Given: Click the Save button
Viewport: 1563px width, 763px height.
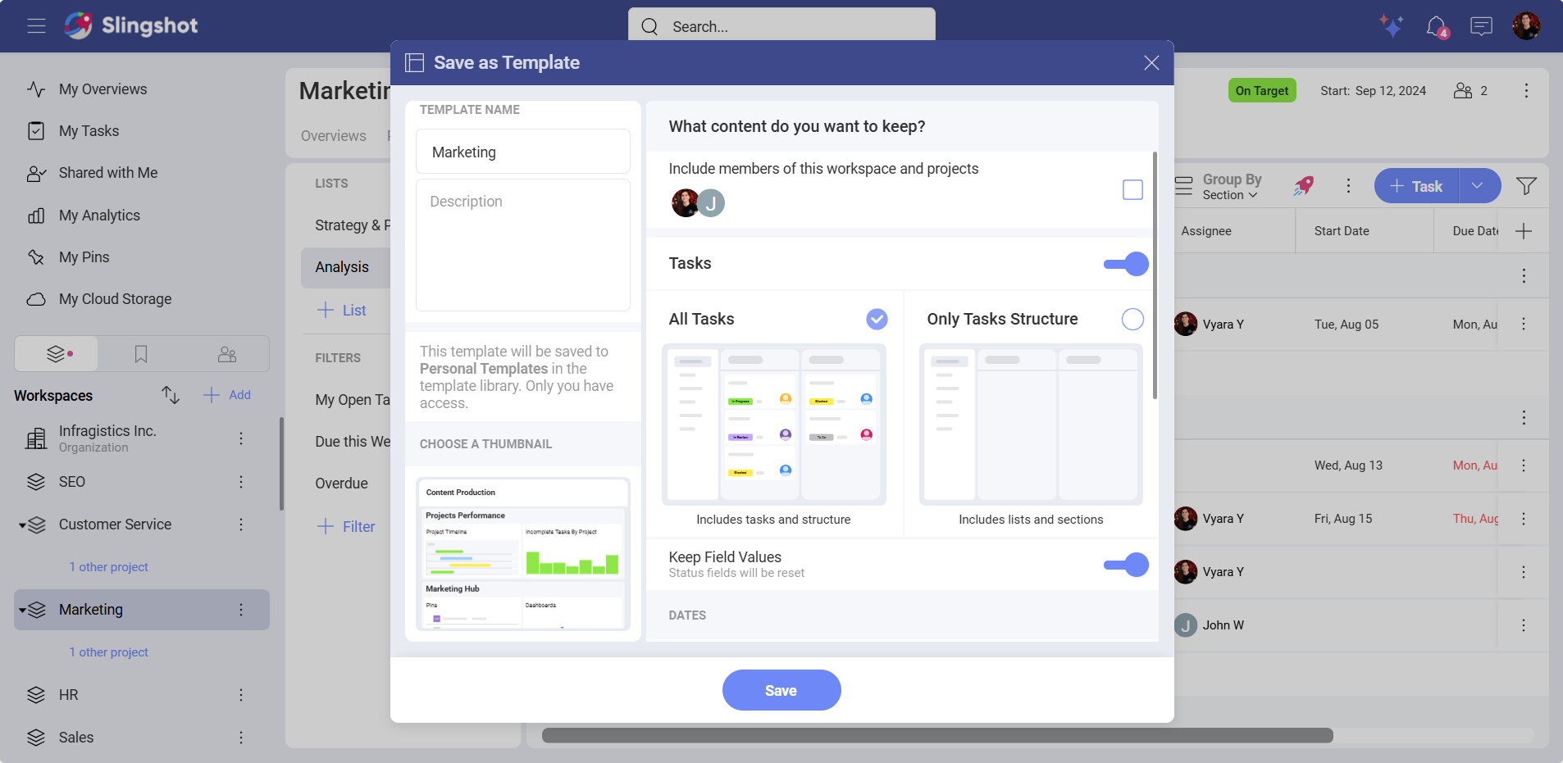Looking at the screenshot, I should click(780, 689).
